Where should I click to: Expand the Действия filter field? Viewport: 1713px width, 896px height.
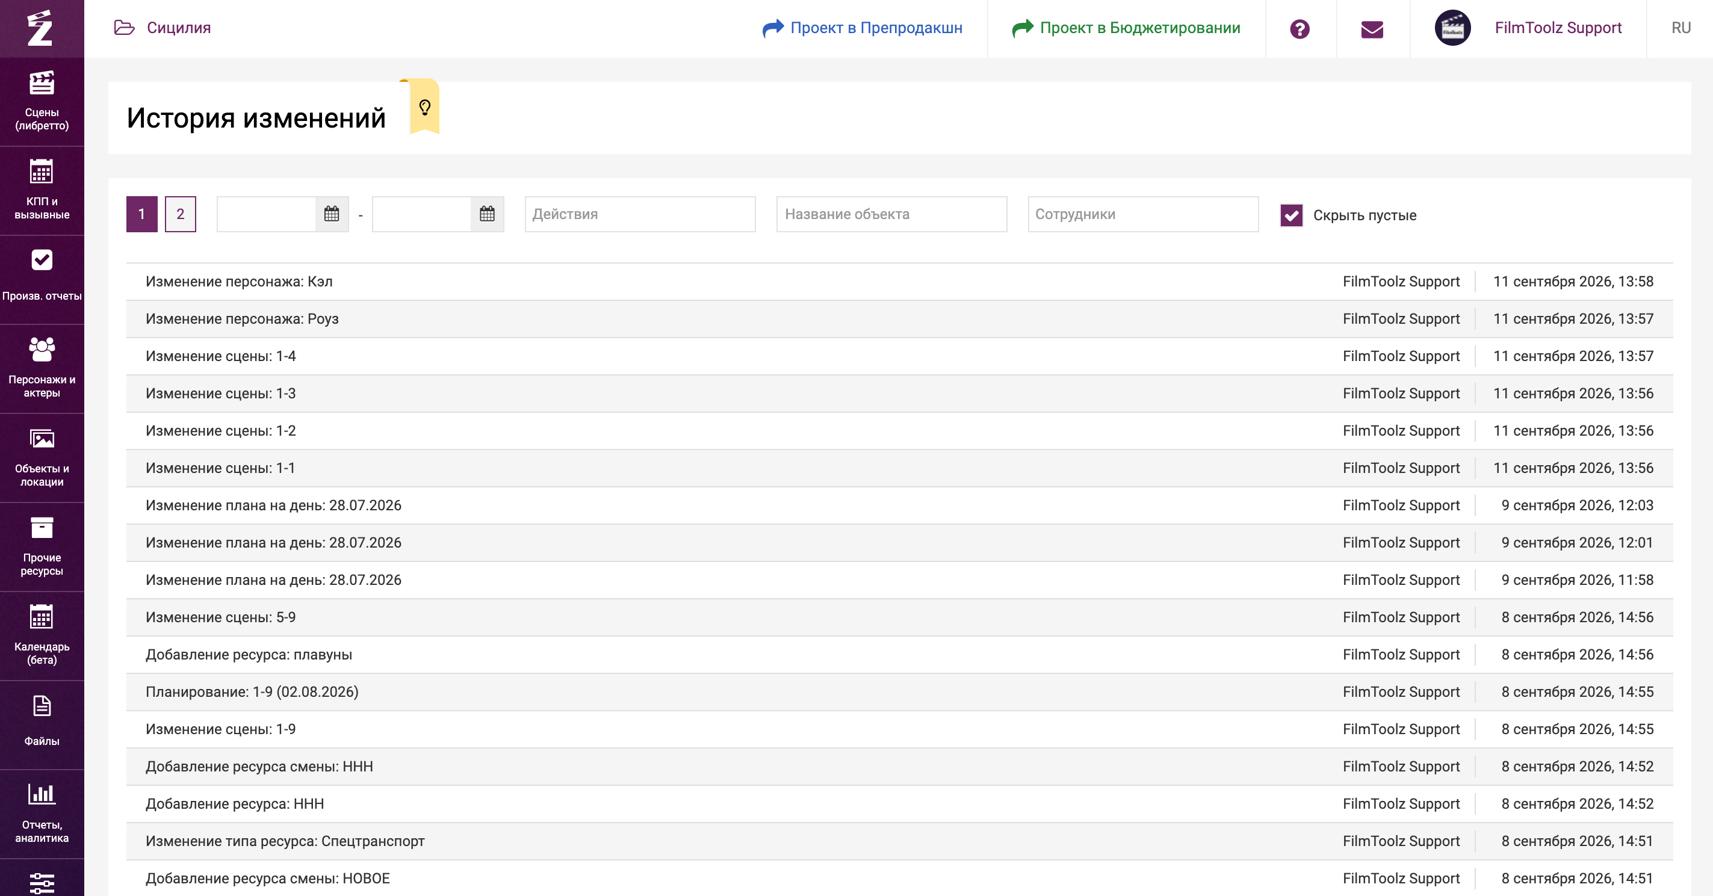(x=640, y=214)
